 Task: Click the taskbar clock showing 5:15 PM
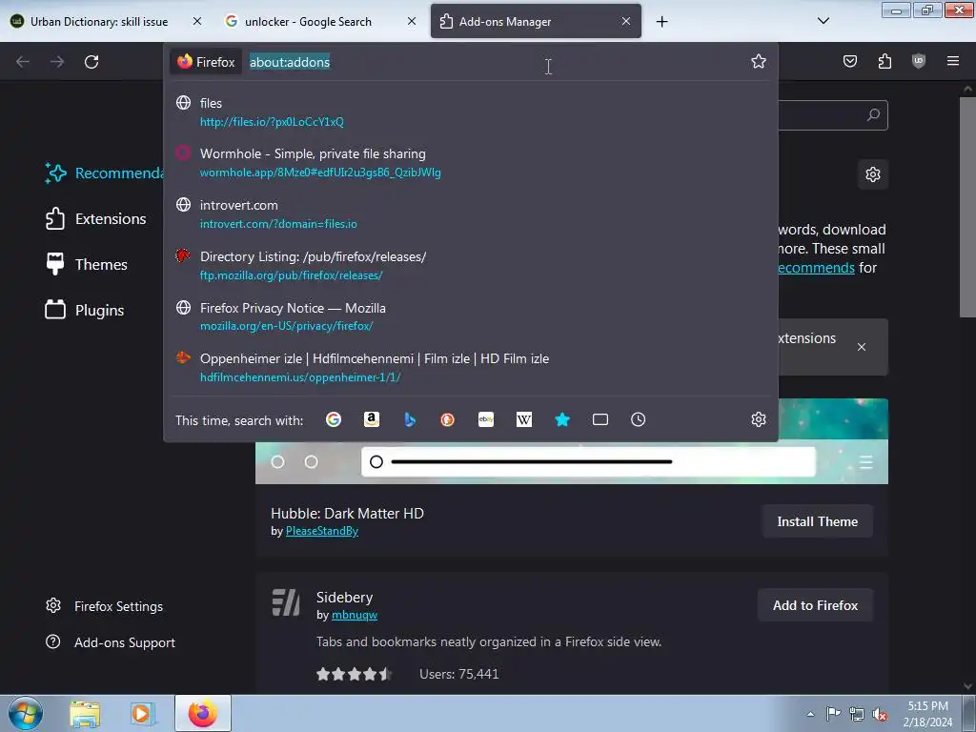[x=927, y=714]
